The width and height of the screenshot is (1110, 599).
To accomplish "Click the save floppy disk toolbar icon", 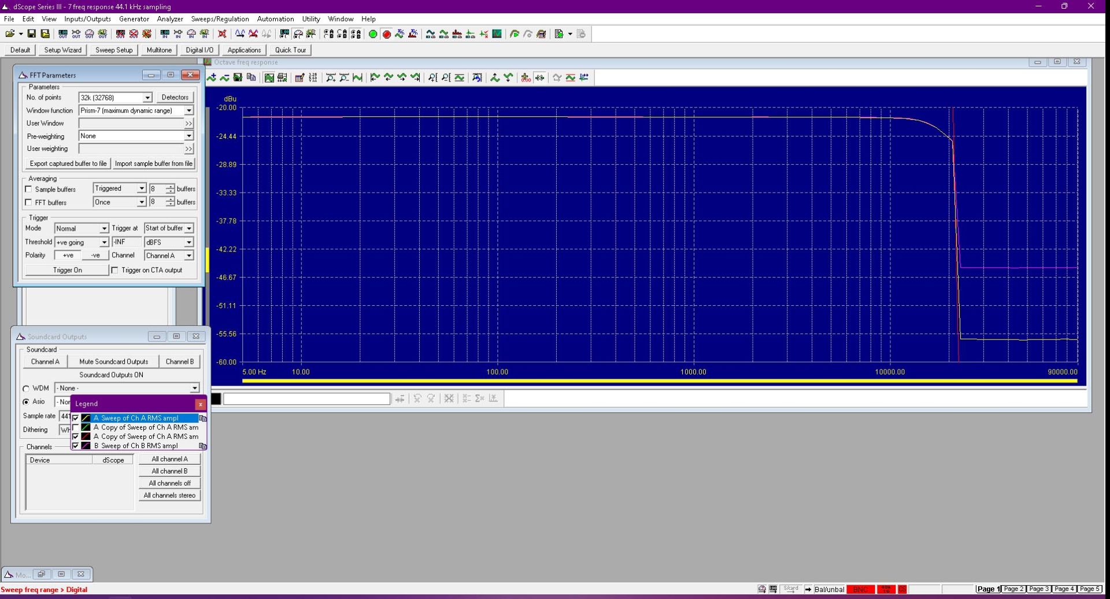I will 32,34.
